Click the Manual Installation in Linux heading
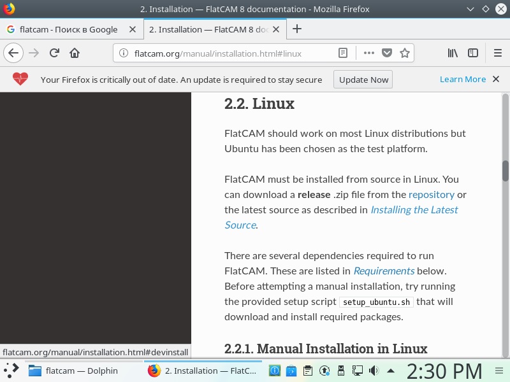The width and height of the screenshot is (510, 382). click(x=326, y=349)
